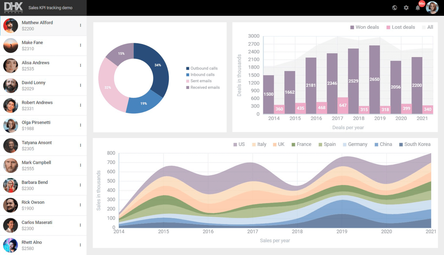The width and height of the screenshot is (444, 255).
Task: Open notifications bell with 99+ badge
Action: pos(418,7)
